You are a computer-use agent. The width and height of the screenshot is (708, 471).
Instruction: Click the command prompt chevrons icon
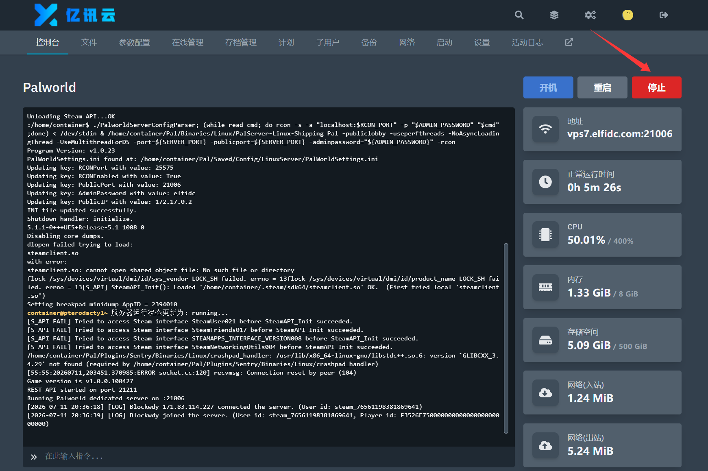[x=34, y=457]
